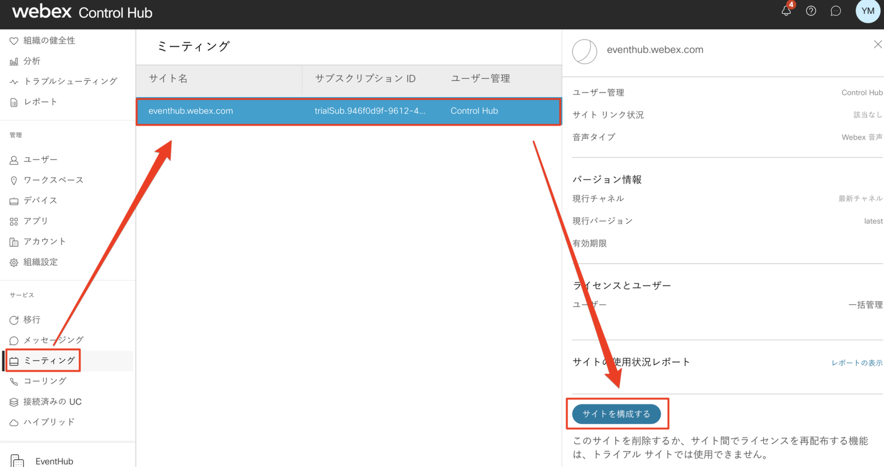Click the 該当なし site link status value
The image size is (884, 467).
[868, 115]
